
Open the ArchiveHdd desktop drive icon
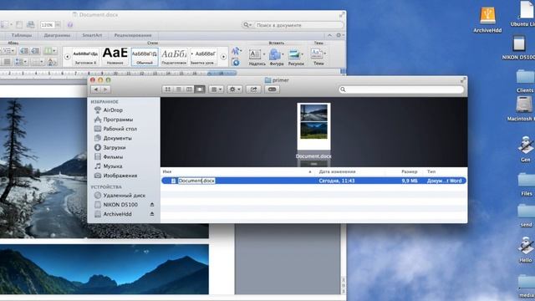[487, 20]
